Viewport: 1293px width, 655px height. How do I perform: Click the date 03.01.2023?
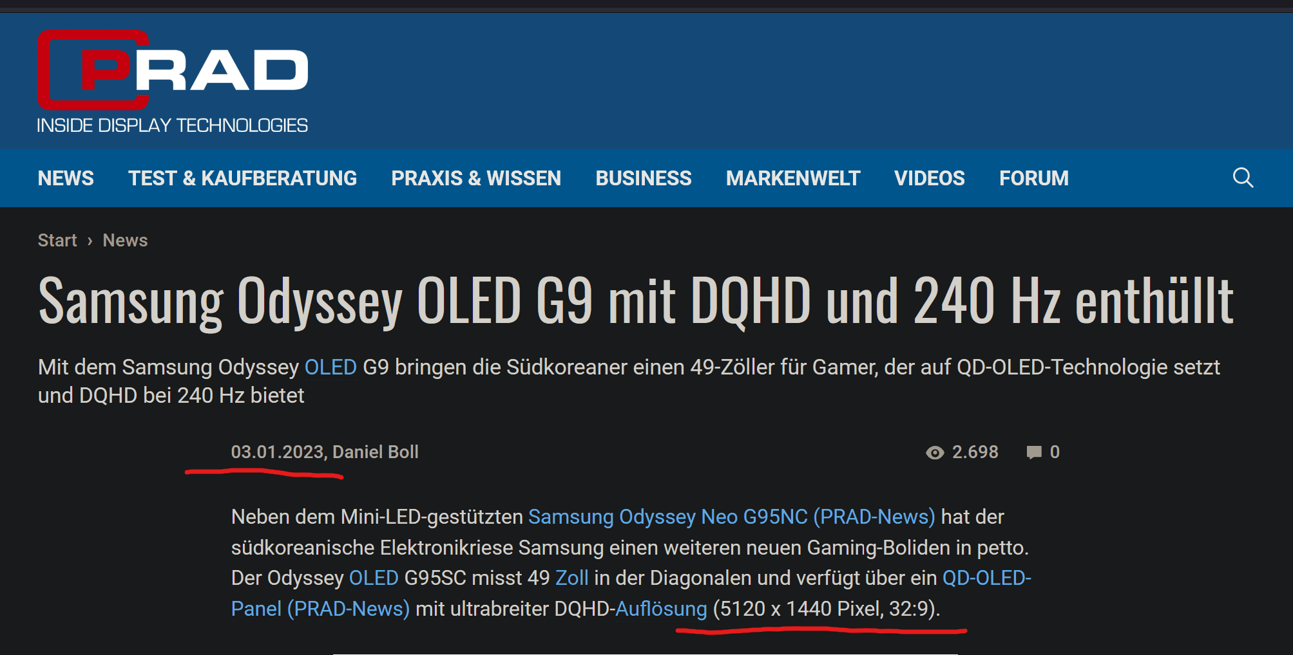pyautogui.click(x=277, y=452)
